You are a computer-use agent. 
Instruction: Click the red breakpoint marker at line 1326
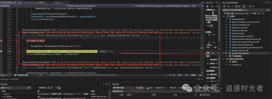[2, 41]
